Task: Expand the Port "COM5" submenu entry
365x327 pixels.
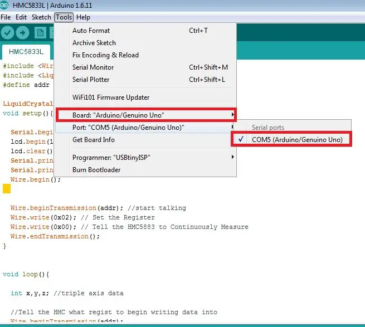Action: 144,128
